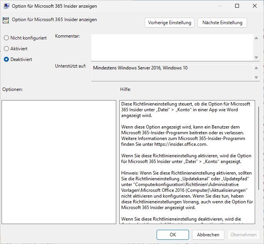Viewport: 264px width, 244px height.
Task: Click the "Unterstützt auf" scroll up arrow
Action: coord(256,68)
